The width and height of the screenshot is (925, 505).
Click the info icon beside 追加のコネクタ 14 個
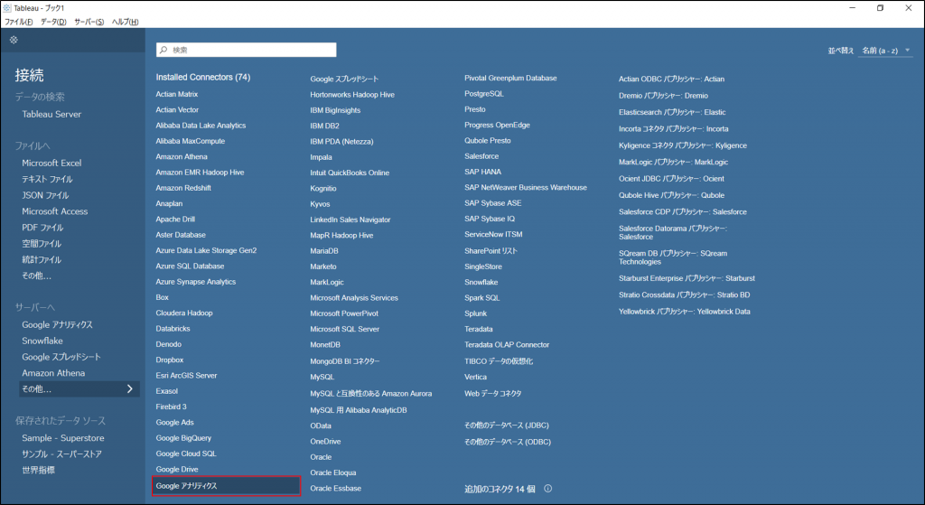point(548,489)
